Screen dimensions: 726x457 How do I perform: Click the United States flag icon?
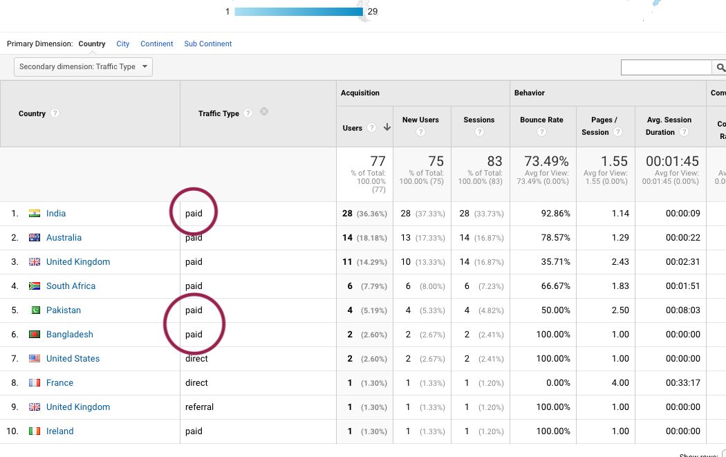[x=35, y=358]
